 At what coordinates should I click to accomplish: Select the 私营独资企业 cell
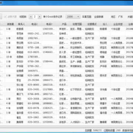[117, 57]
